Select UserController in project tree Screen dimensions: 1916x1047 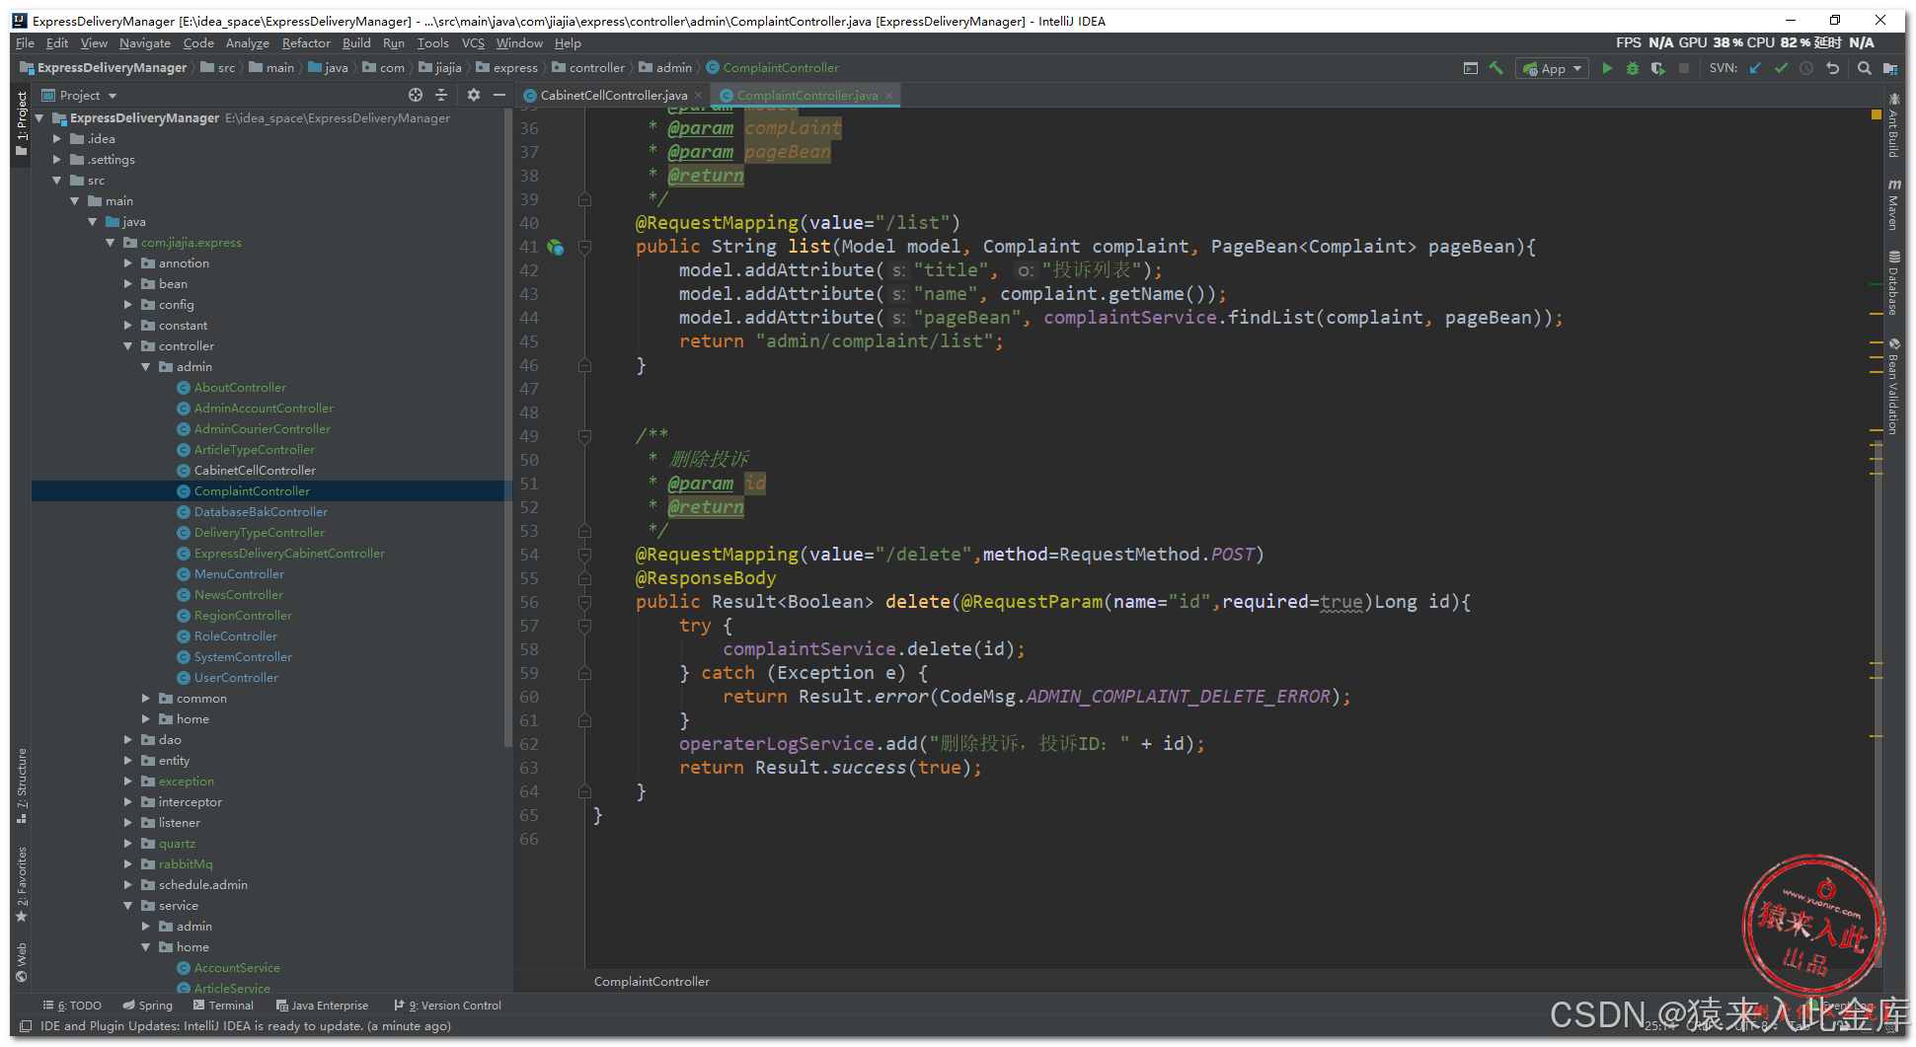[236, 678]
